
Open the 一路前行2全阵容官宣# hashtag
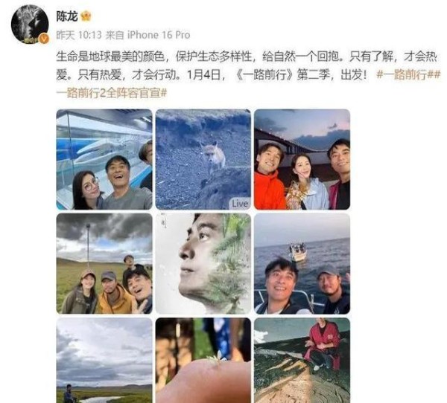pos(111,93)
